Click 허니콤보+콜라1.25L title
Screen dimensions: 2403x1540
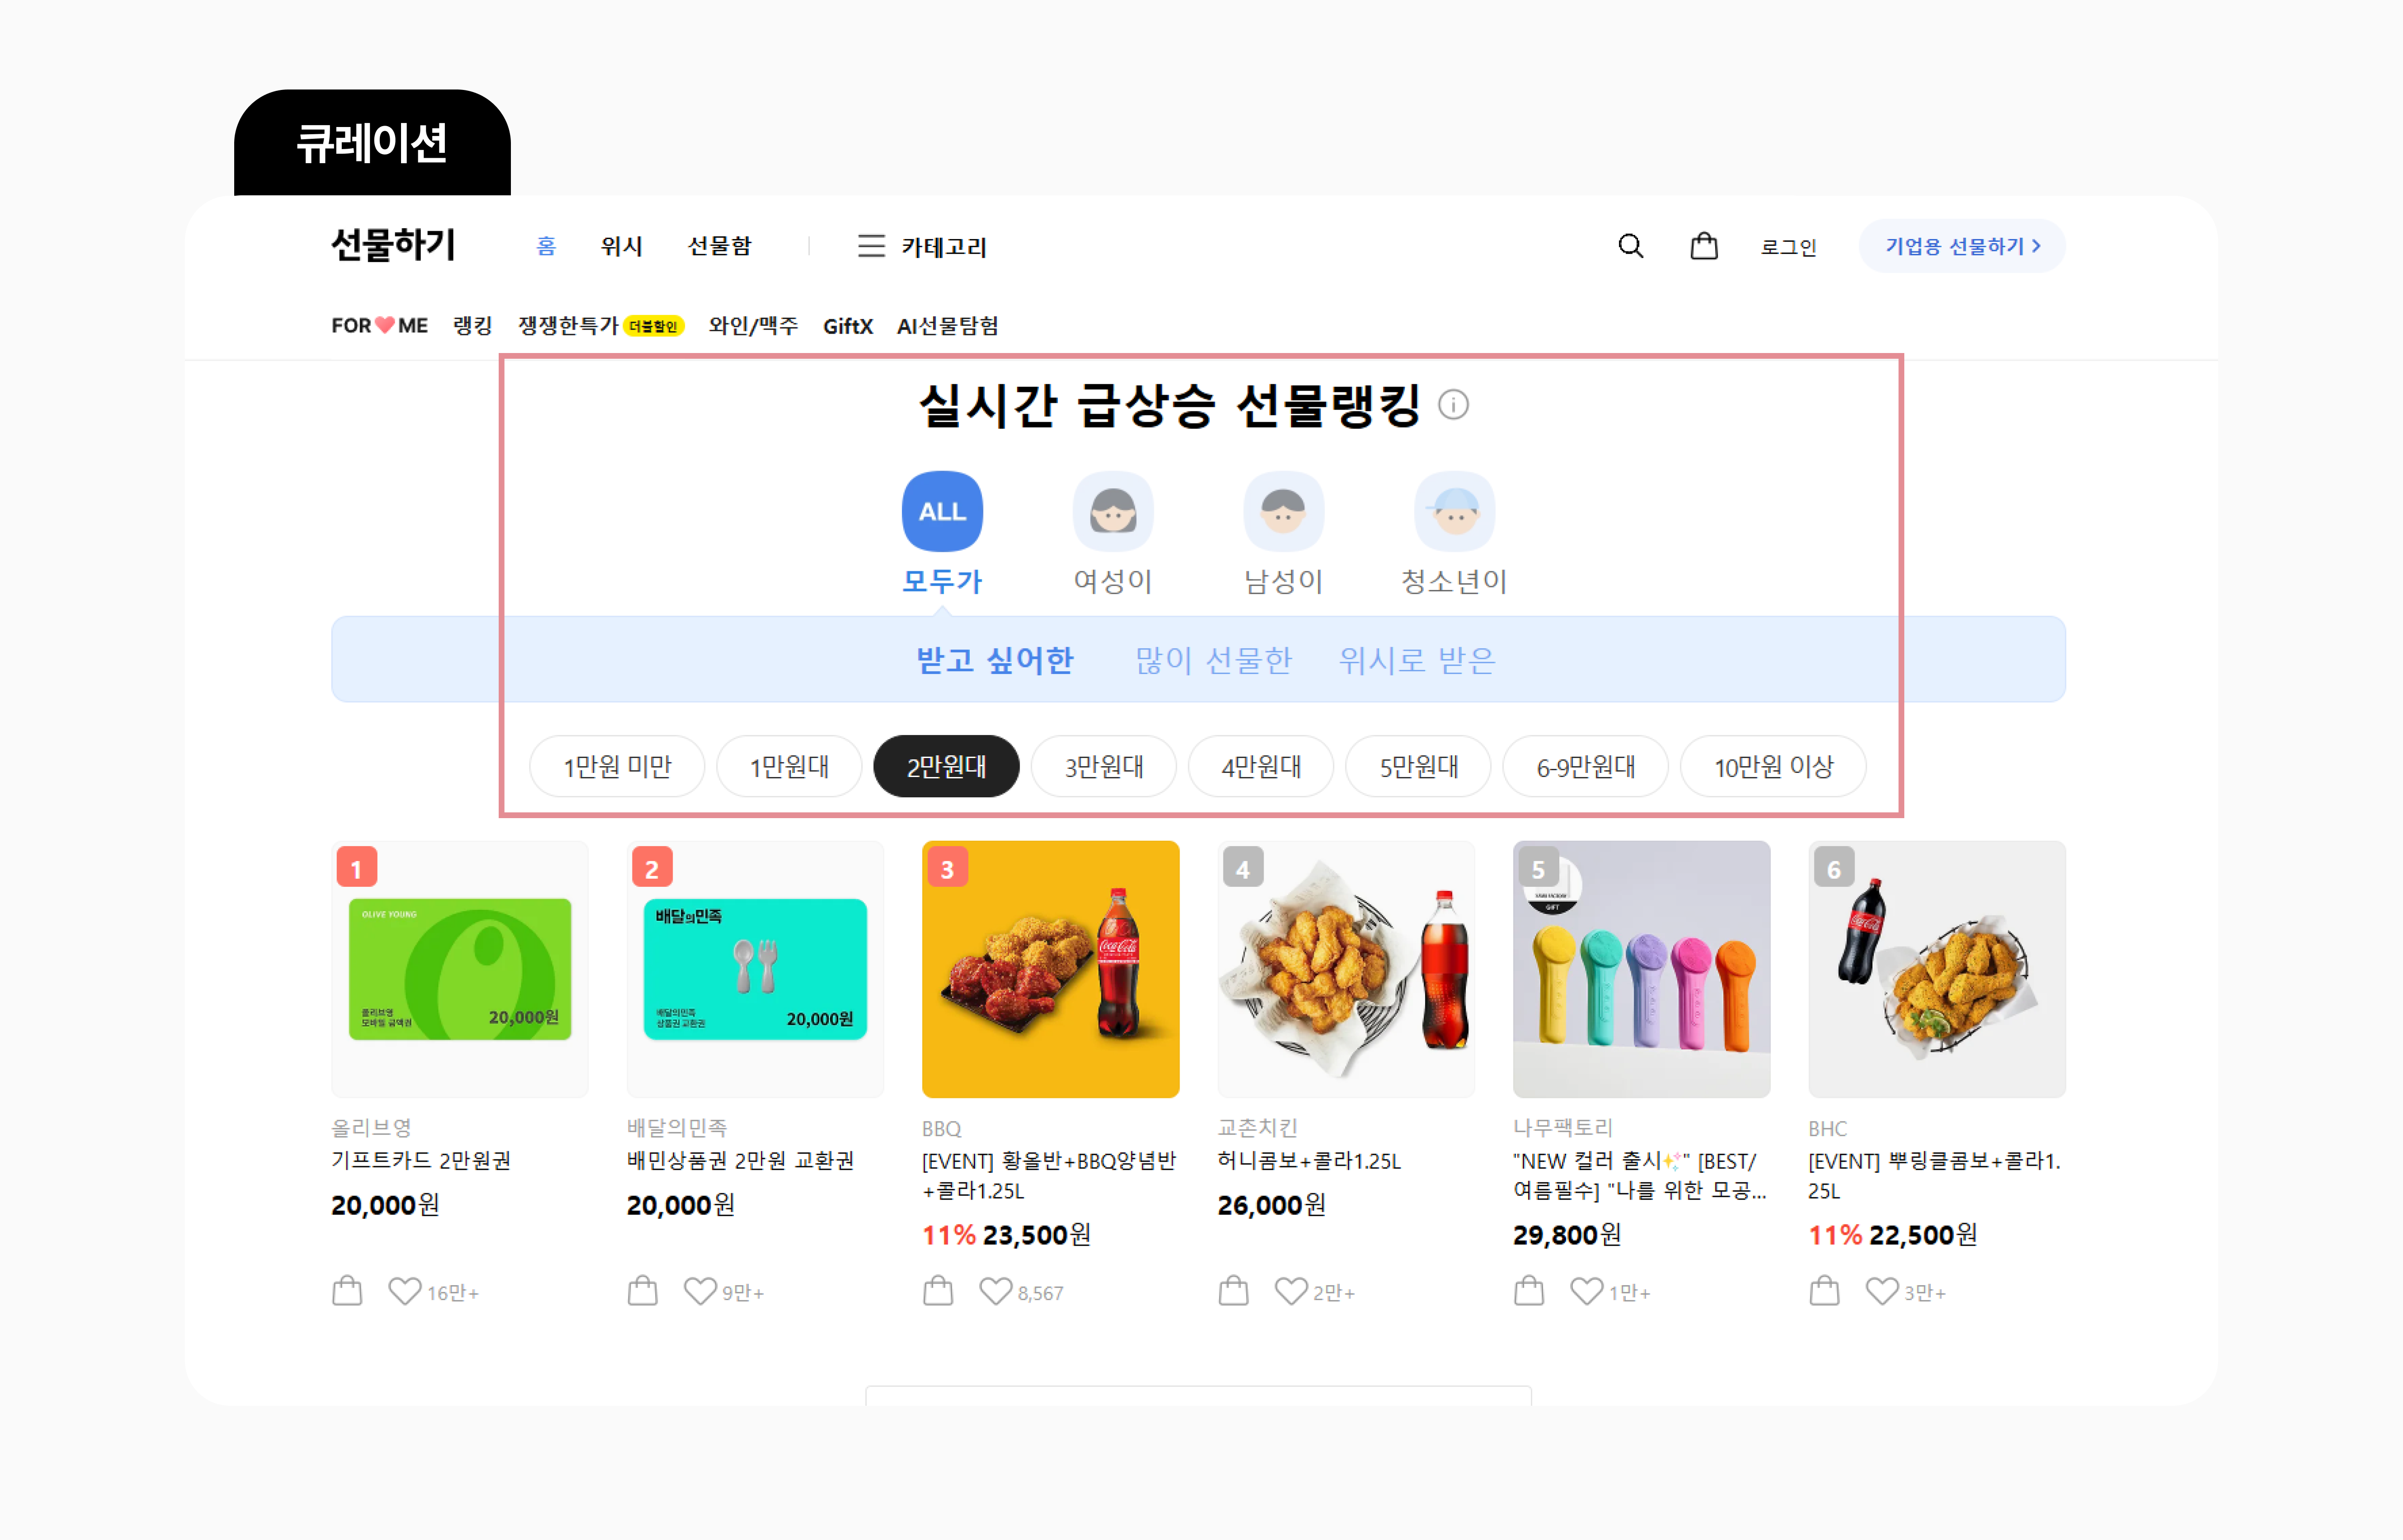pyautogui.click(x=1309, y=1161)
